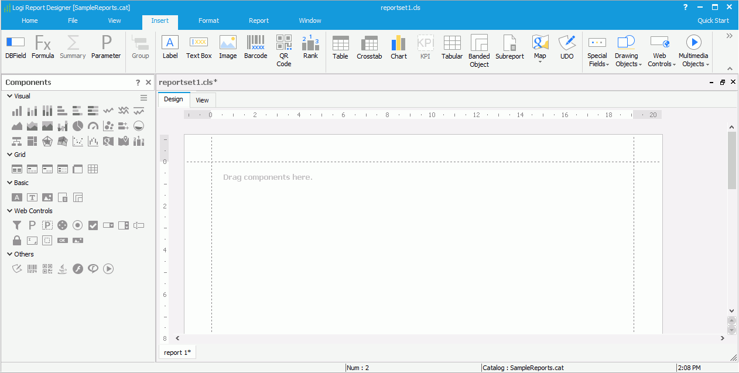Select the navigation control icon in Web Controls

pos(62,225)
